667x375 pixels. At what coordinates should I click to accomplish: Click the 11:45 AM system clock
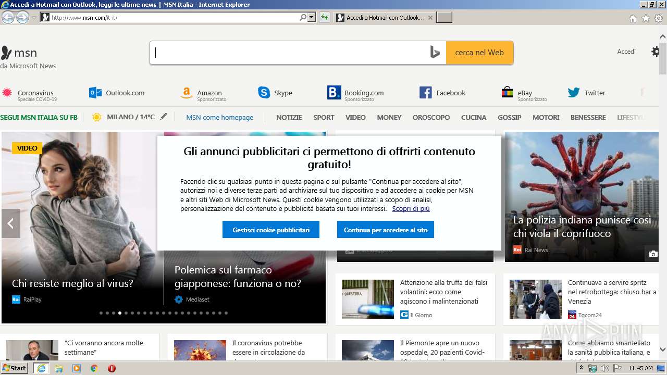point(640,368)
